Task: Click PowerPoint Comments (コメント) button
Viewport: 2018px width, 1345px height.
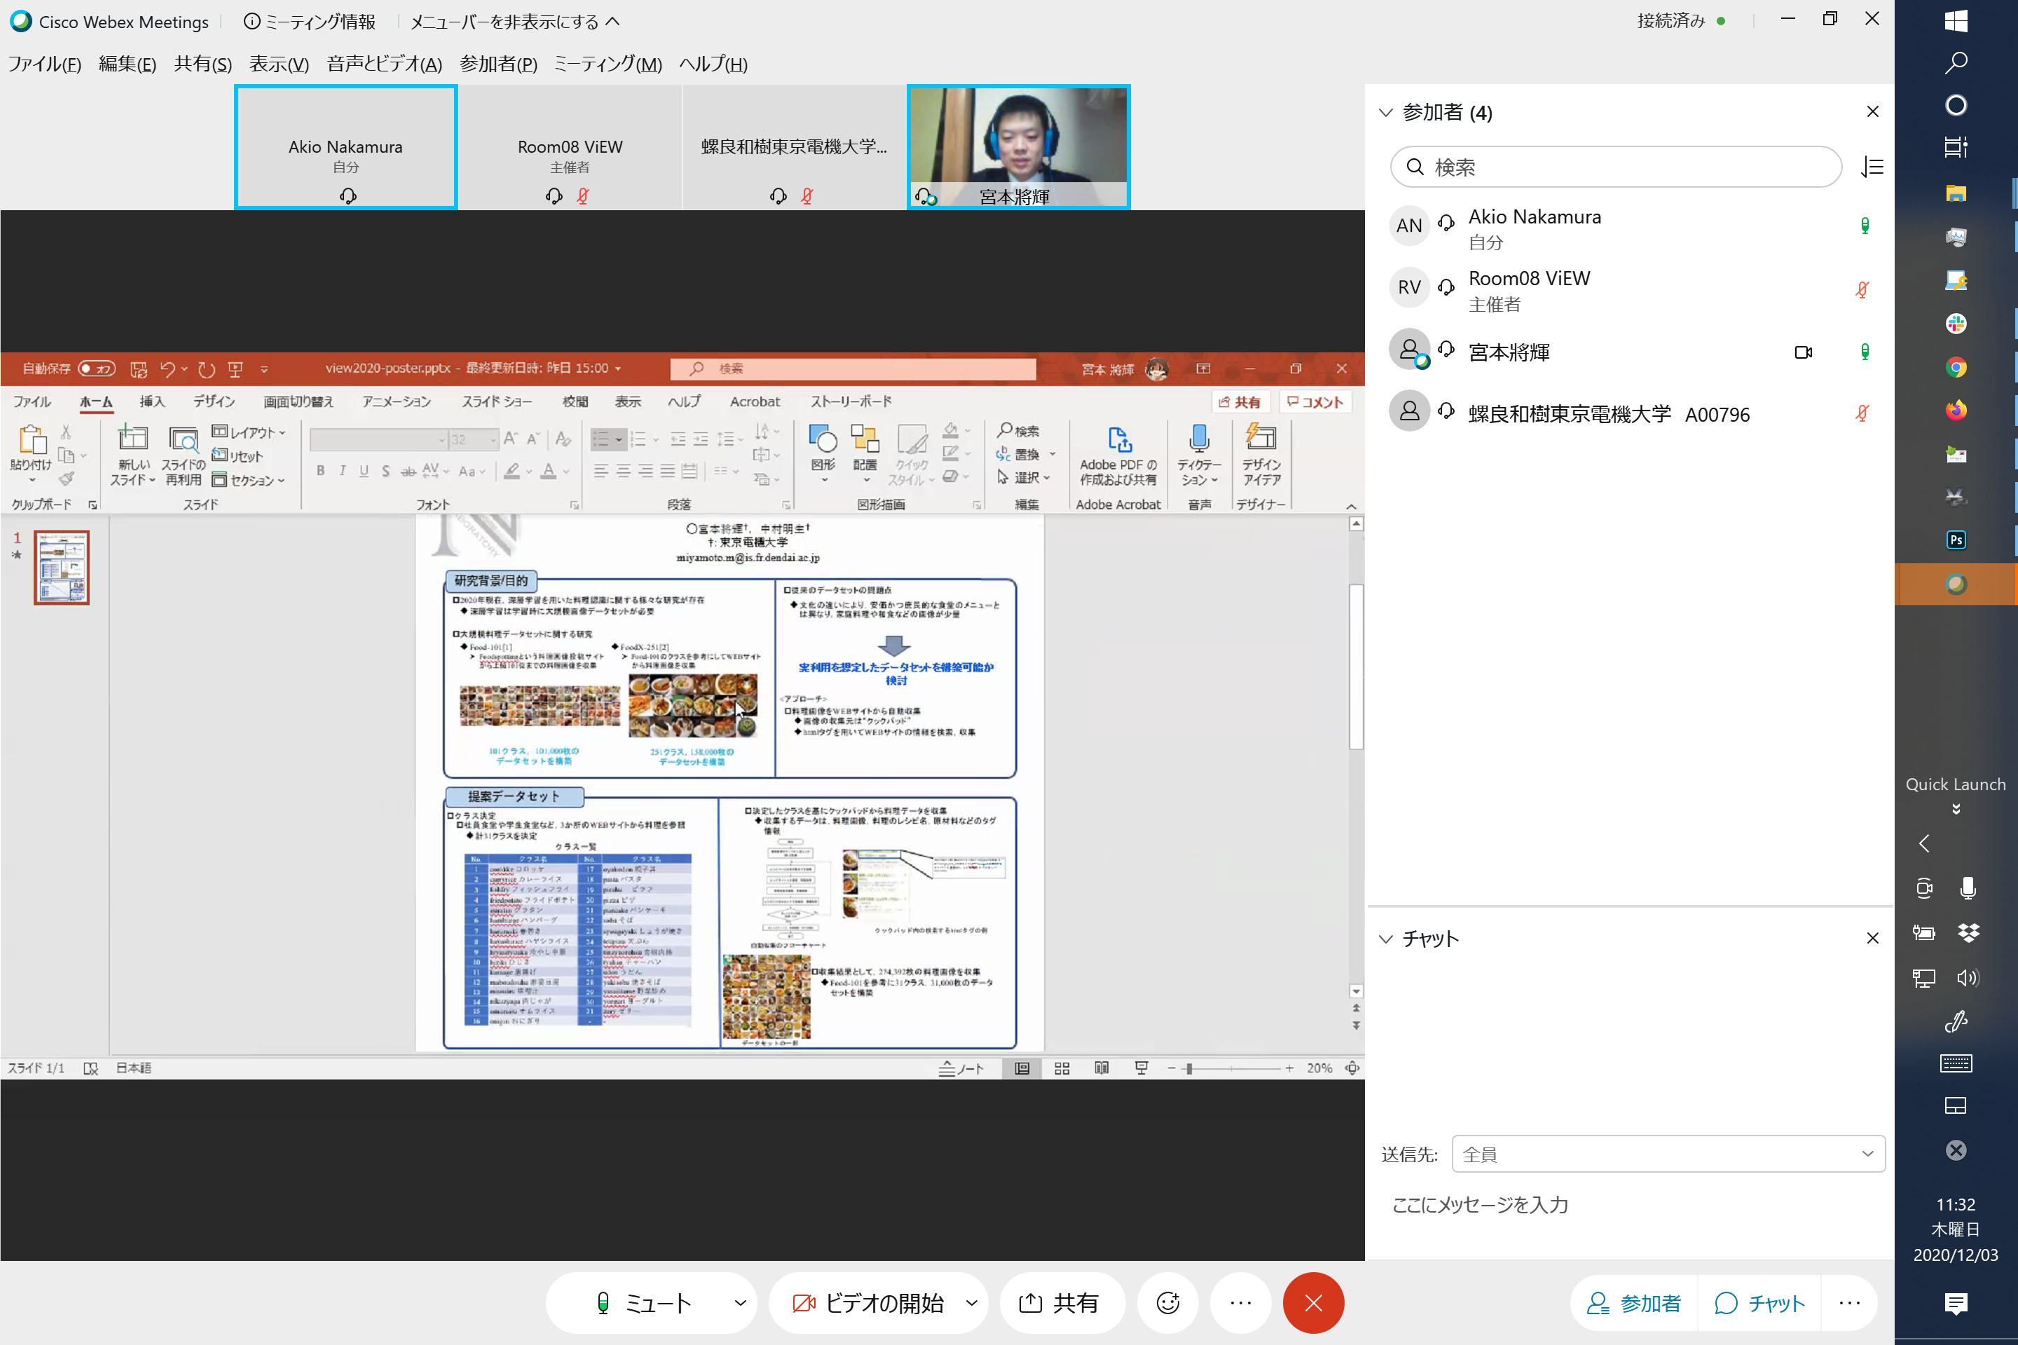Action: click(1315, 401)
